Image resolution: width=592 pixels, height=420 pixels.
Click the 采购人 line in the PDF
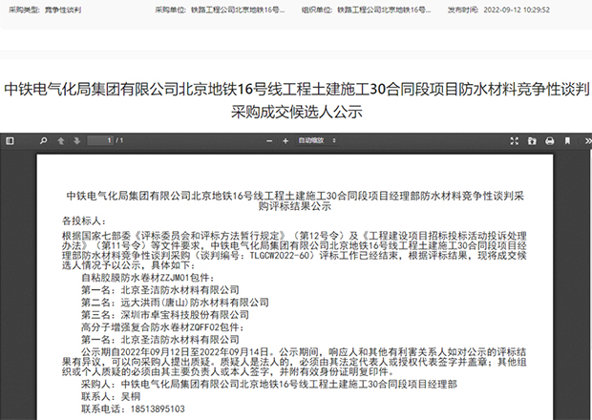269,385
